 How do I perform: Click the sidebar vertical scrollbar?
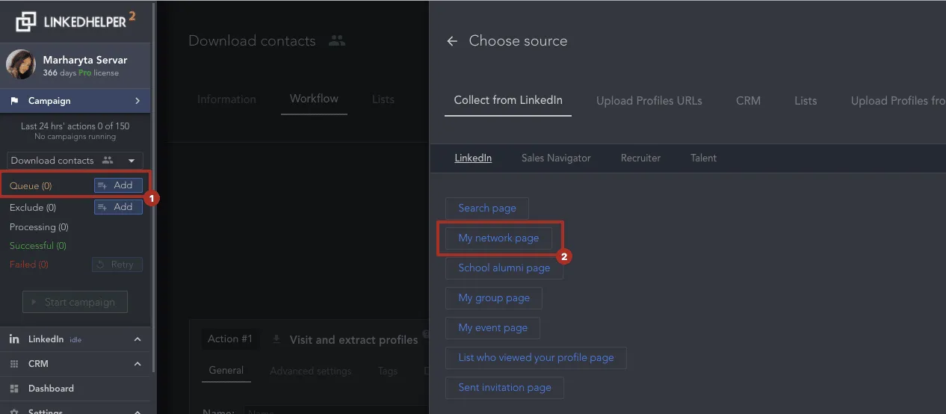pyautogui.click(x=155, y=187)
